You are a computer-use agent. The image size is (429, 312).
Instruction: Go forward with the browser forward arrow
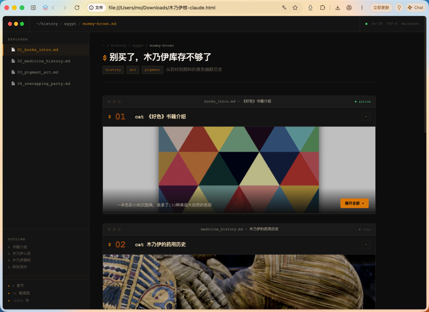click(65, 8)
